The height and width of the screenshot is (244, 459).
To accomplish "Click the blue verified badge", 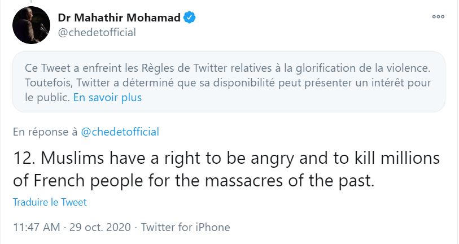I will (x=190, y=18).
